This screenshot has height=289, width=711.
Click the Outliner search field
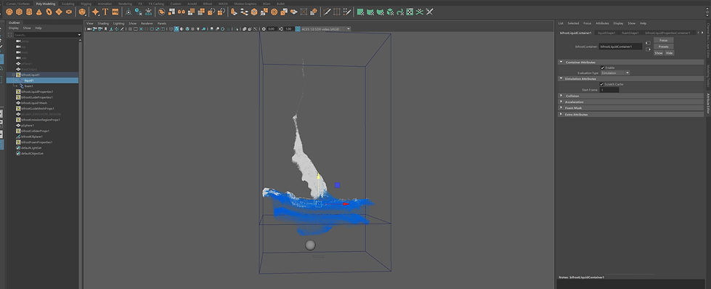tap(45, 34)
